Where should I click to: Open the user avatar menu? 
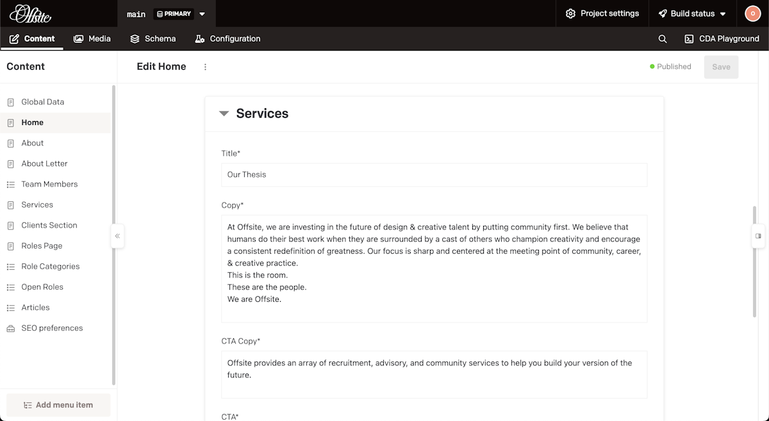[752, 13]
